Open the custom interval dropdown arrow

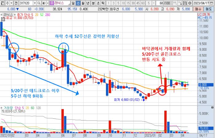point(154,3)
